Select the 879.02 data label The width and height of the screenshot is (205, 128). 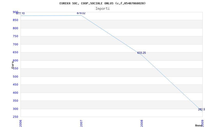coord(81,13)
